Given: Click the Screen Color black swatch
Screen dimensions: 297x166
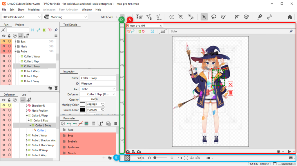Looking at the screenshot, I should click(x=82, y=110).
